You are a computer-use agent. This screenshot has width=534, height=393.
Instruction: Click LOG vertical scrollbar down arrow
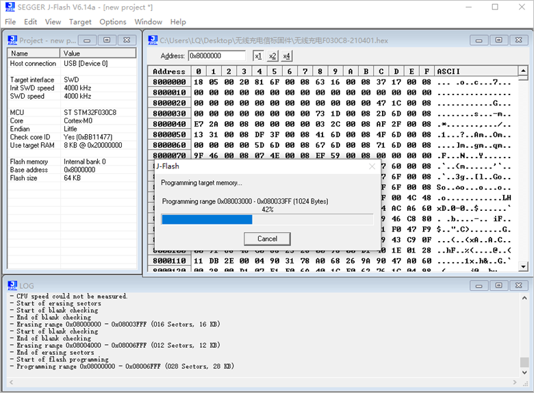[x=524, y=372]
